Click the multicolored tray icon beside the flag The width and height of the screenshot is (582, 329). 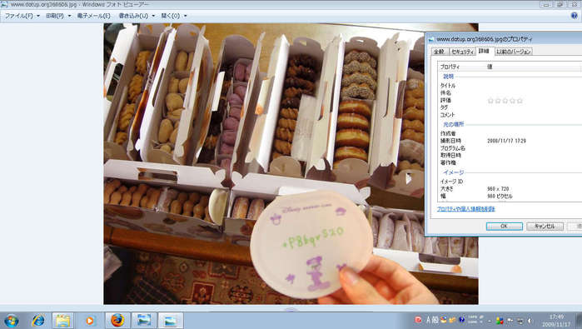(x=500, y=320)
